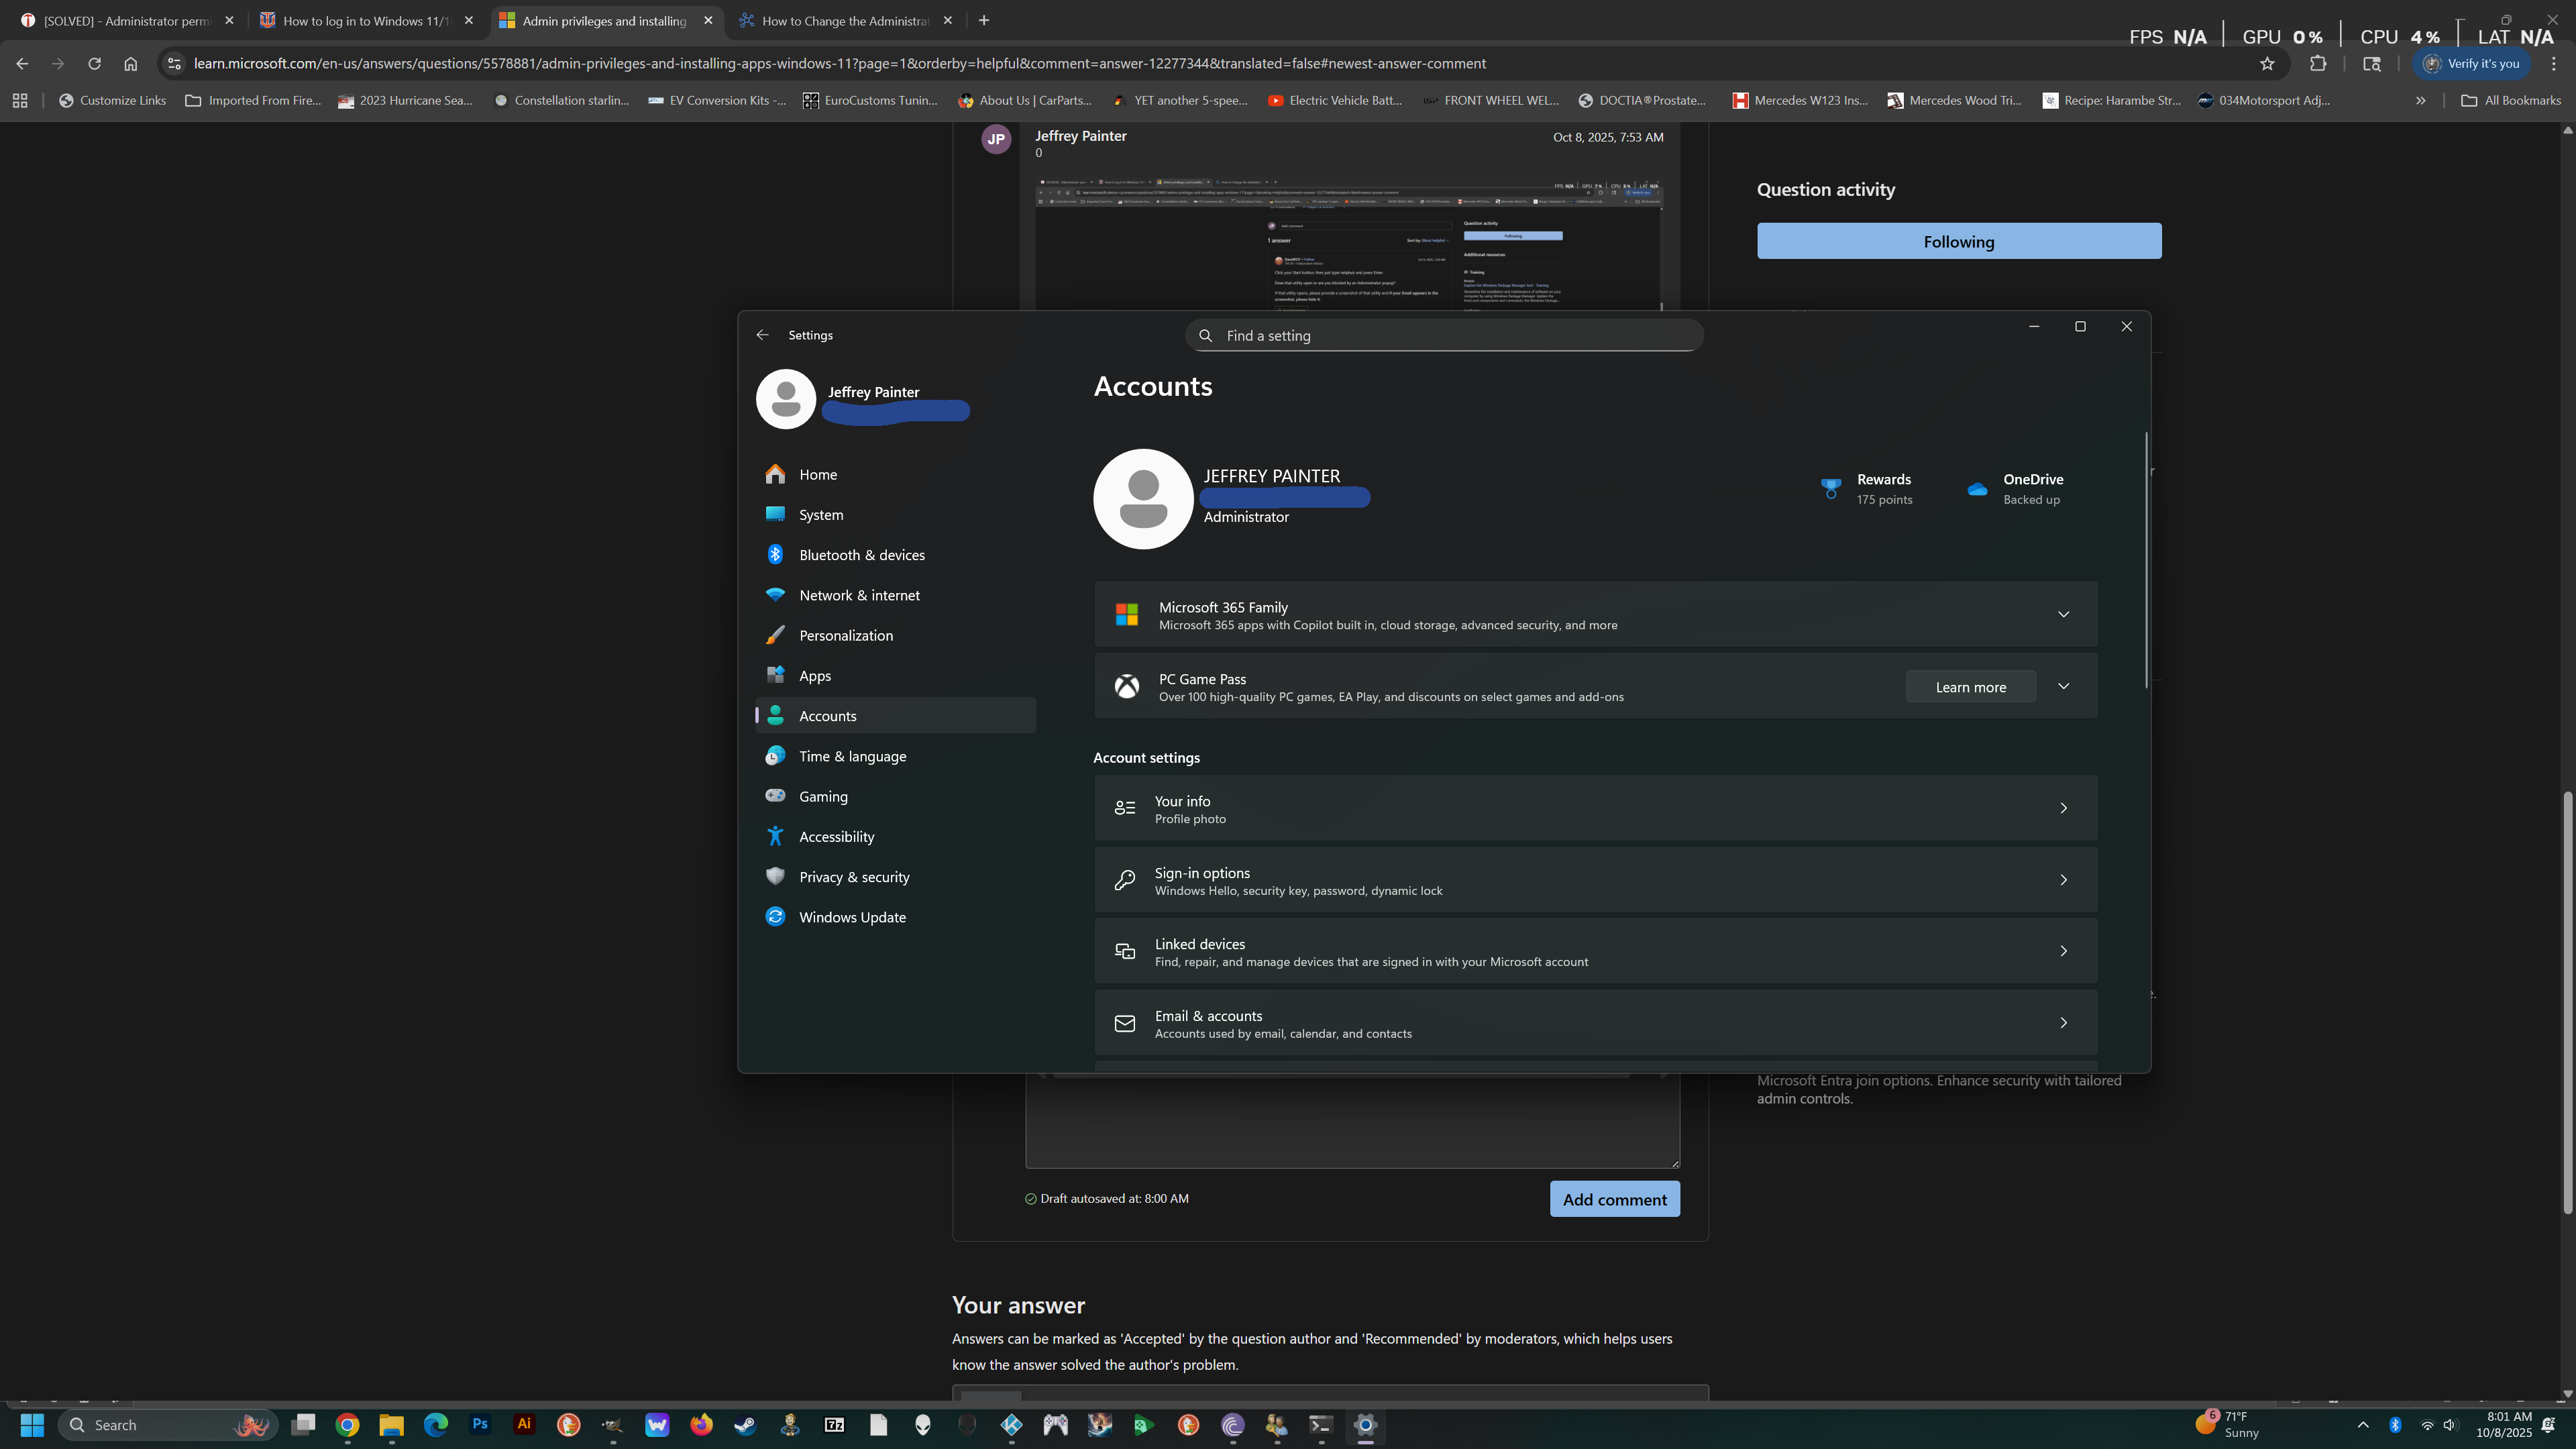Select Privacy & security in sidebar

coord(854,877)
